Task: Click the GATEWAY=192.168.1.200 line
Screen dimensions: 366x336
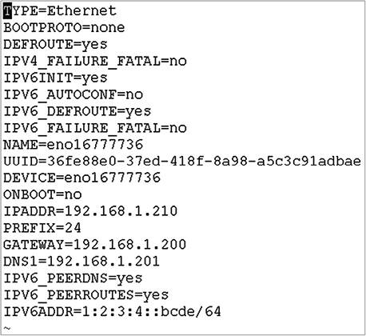Action: (x=94, y=245)
